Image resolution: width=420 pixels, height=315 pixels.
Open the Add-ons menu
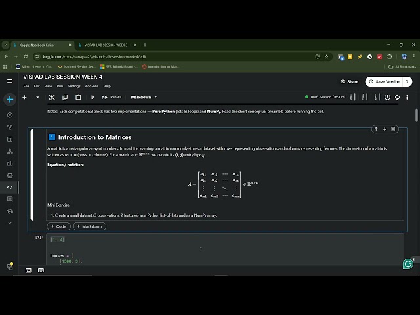(x=92, y=86)
